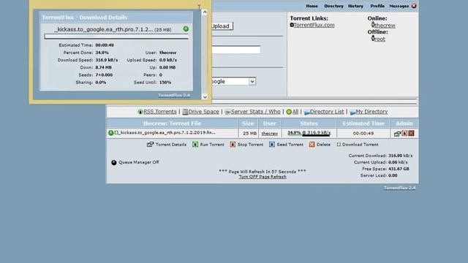This screenshot has height=263, width=468.
Task: Click the Free Space 431.67 GB value
Action: pyautogui.click(x=399, y=169)
